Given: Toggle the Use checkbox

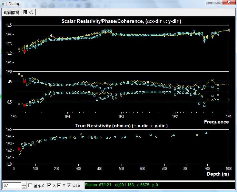Looking at the screenshot, I should coord(69,185).
